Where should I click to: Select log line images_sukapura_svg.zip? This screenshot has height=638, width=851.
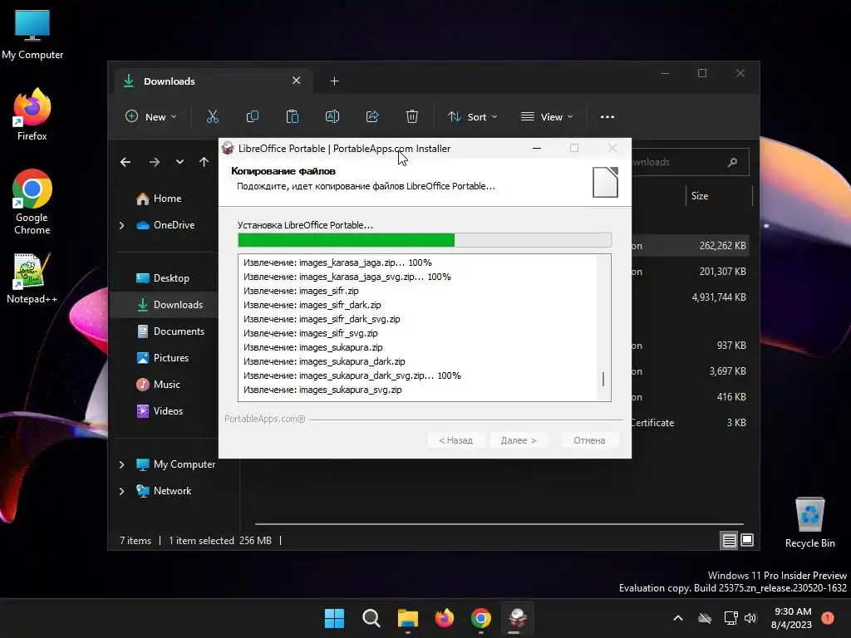coord(323,390)
